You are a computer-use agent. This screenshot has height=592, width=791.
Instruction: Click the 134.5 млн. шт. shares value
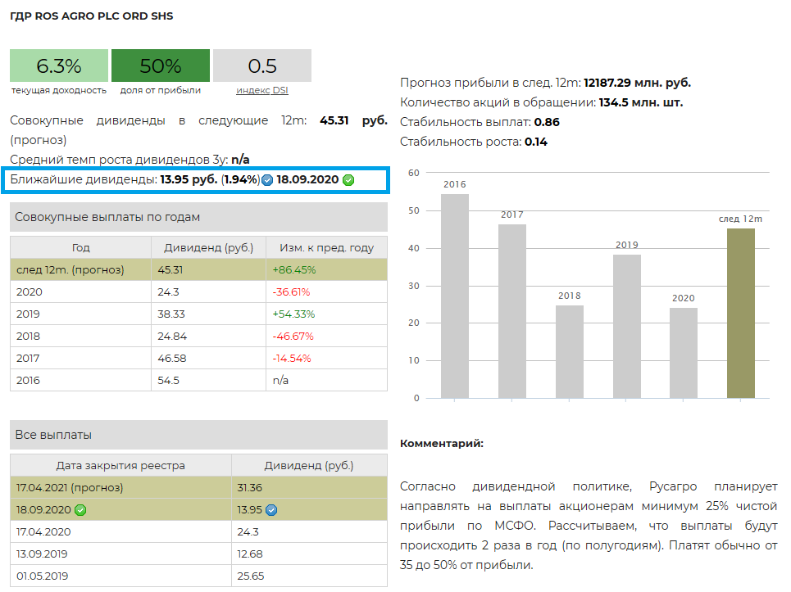coord(641,102)
